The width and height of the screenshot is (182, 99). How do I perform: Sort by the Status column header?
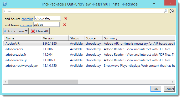(x=76, y=38)
